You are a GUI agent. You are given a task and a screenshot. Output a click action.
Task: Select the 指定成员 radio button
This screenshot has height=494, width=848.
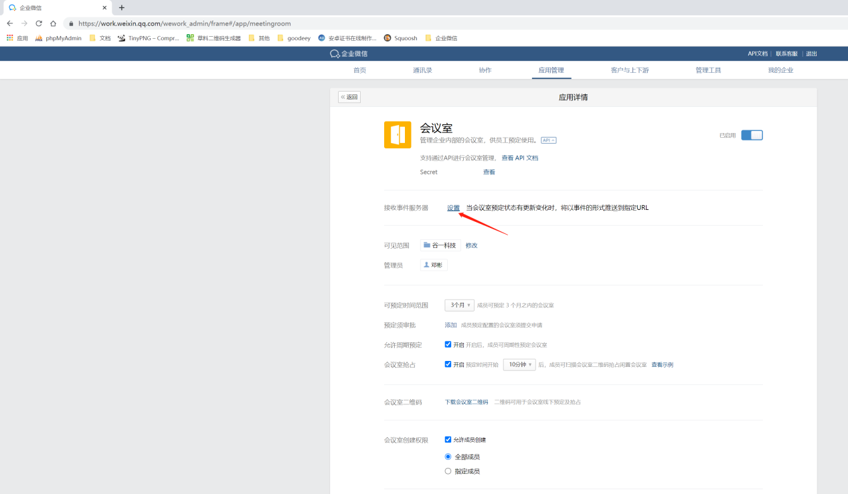[x=448, y=471]
